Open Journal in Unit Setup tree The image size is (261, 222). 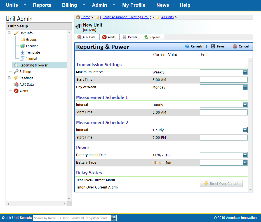[23, 59]
